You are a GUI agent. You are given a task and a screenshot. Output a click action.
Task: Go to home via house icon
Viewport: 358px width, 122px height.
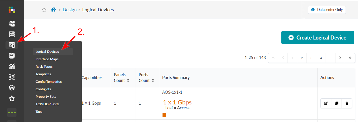click(53, 10)
